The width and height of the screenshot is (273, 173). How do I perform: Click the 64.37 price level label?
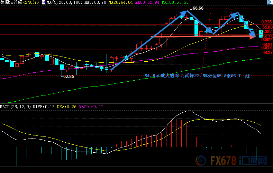click(267, 53)
